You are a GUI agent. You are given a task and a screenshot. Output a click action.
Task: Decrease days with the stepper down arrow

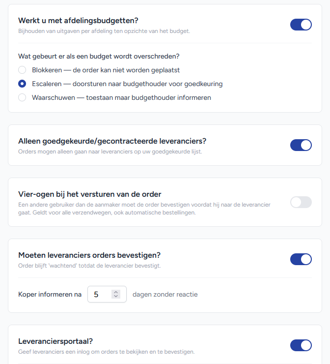(116, 296)
